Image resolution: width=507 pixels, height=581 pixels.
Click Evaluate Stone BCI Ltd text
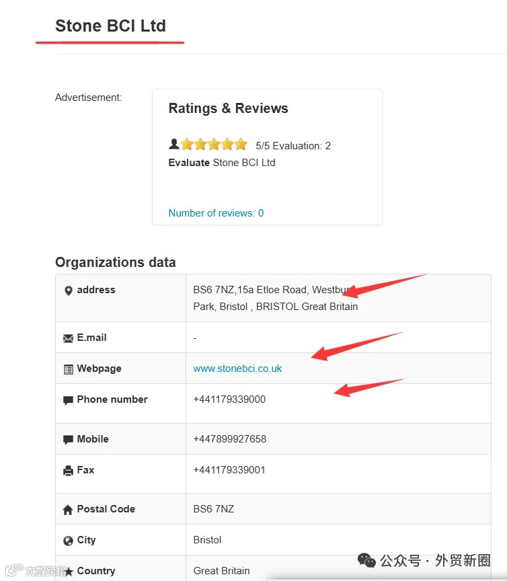(x=222, y=163)
